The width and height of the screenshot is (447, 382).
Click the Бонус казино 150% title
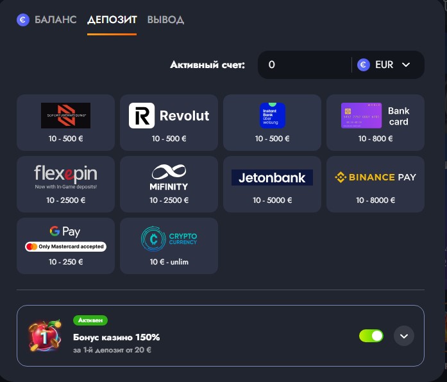117,337
